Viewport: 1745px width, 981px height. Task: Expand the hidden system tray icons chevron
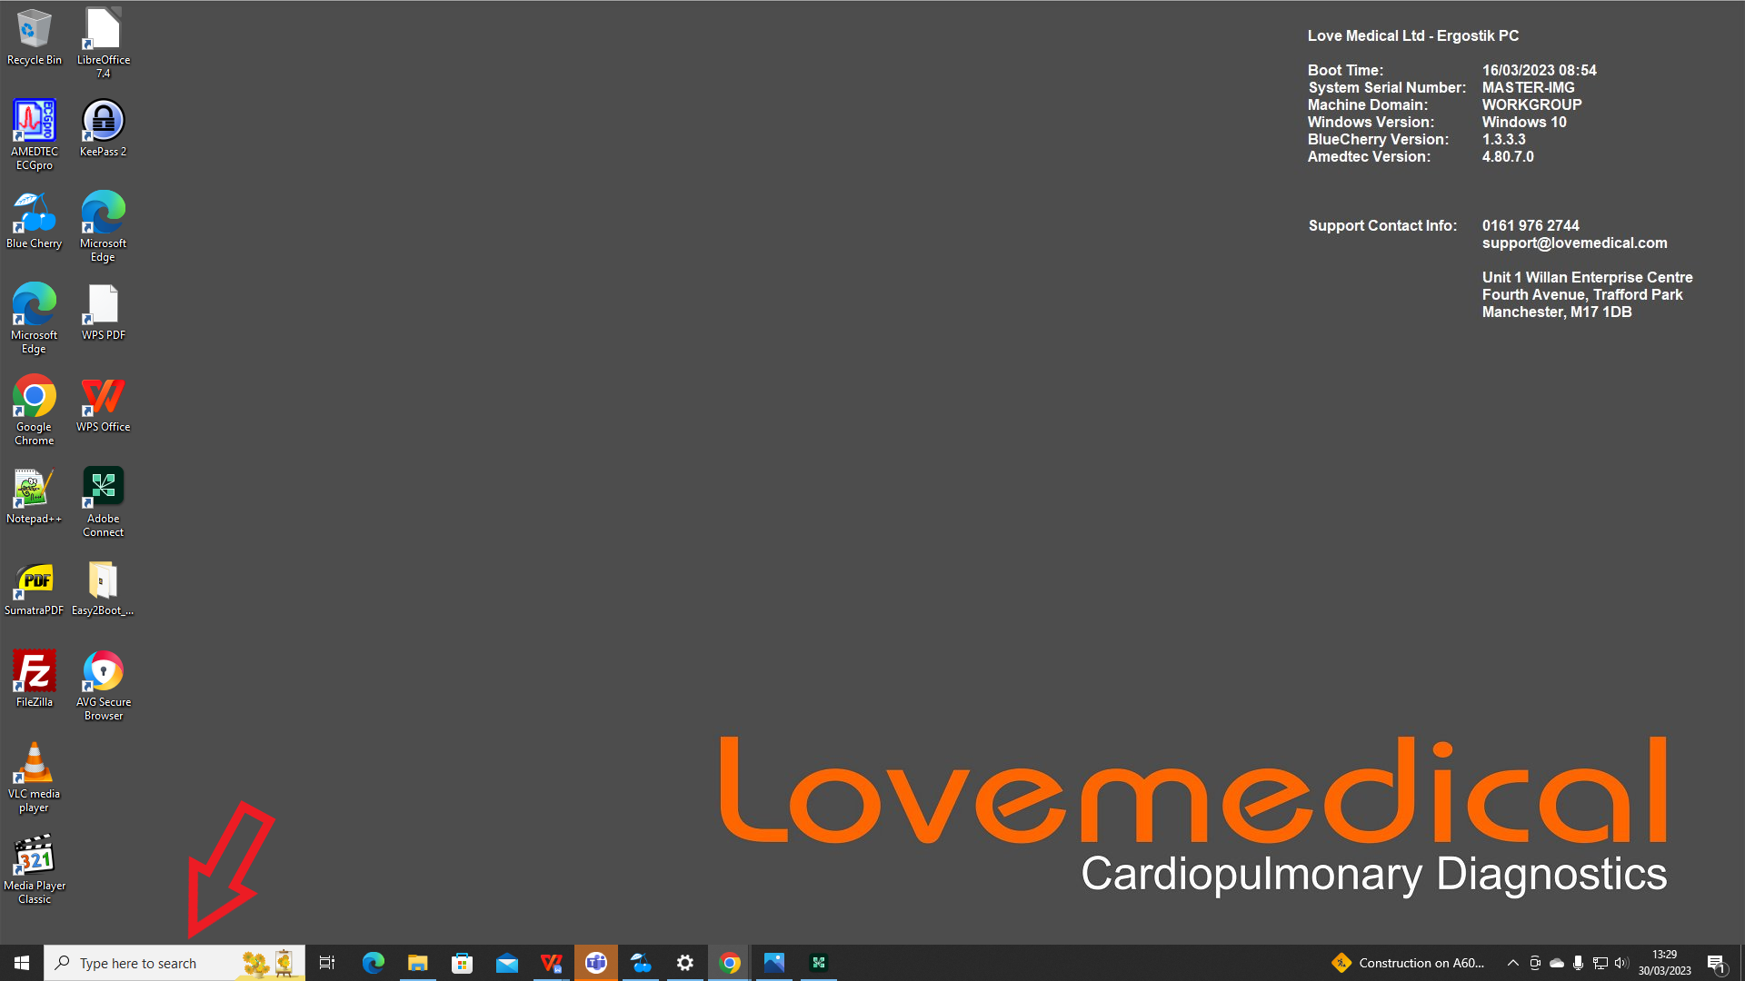click(x=1512, y=963)
